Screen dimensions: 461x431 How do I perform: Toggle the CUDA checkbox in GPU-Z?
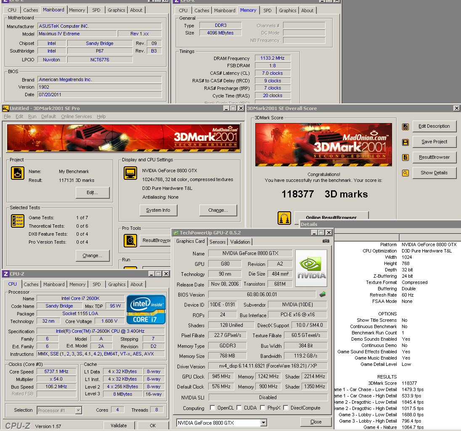point(239,408)
